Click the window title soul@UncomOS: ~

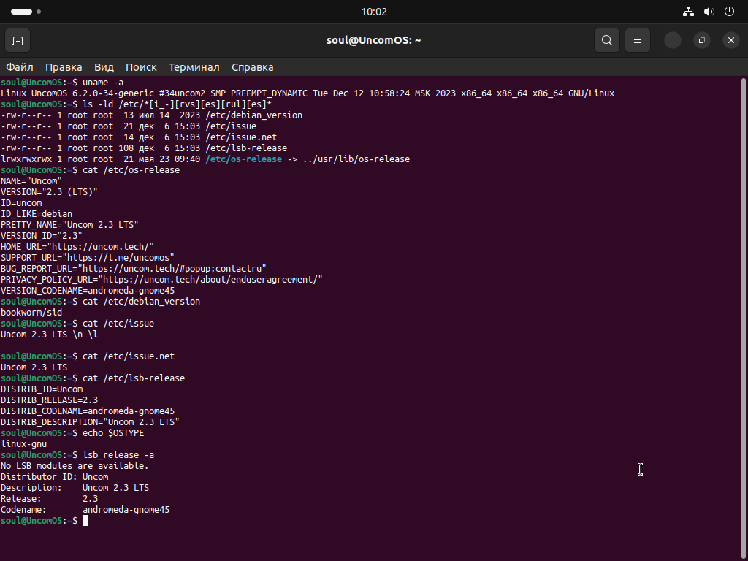[x=373, y=41]
